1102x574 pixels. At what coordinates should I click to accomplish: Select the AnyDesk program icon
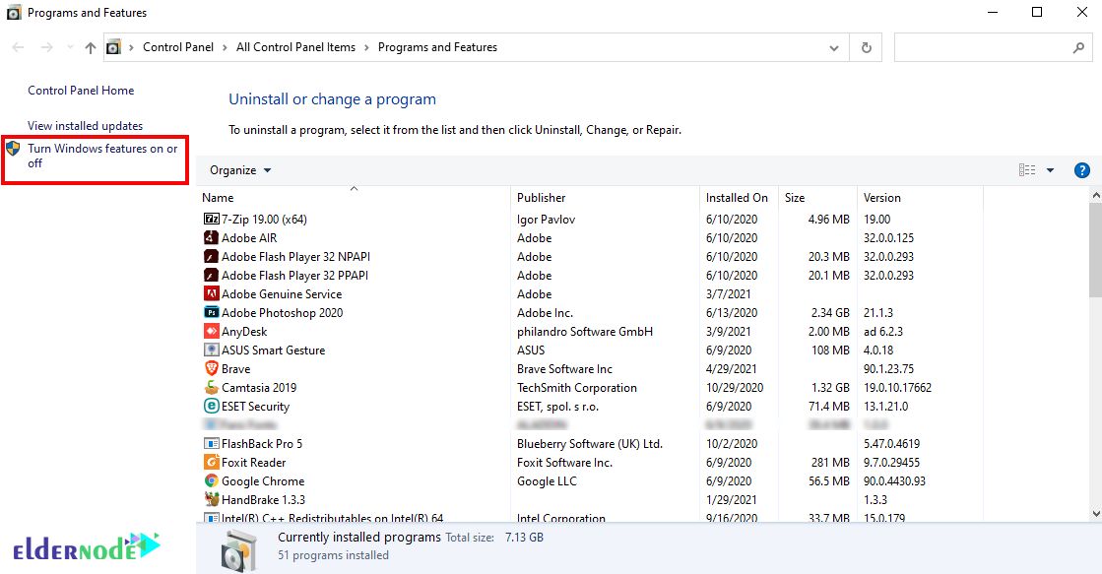pyautogui.click(x=210, y=332)
